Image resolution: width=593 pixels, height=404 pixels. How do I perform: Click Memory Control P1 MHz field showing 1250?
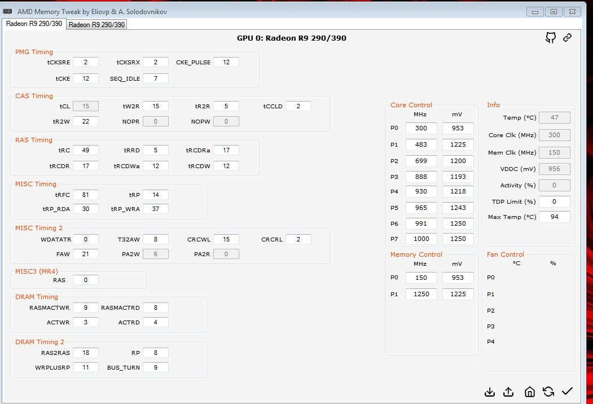coord(421,294)
